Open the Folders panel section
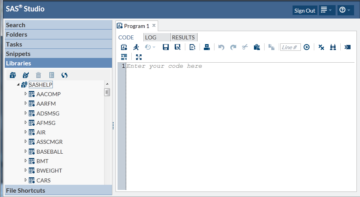 click(x=58, y=34)
